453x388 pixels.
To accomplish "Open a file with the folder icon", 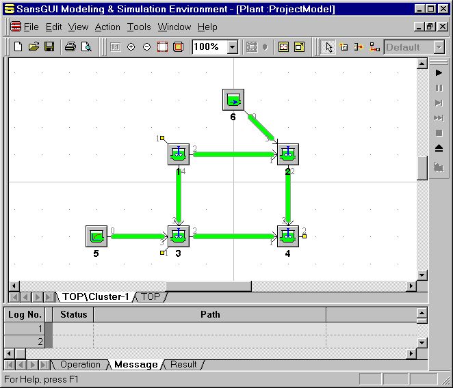I will click(x=34, y=47).
